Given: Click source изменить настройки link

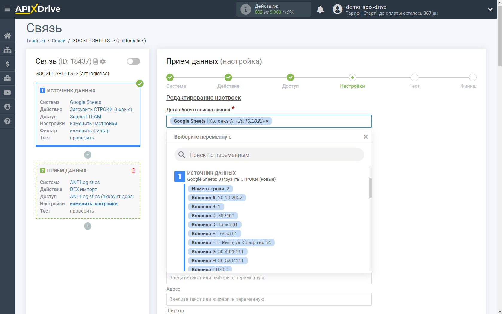Looking at the screenshot, I should [94, 124].
